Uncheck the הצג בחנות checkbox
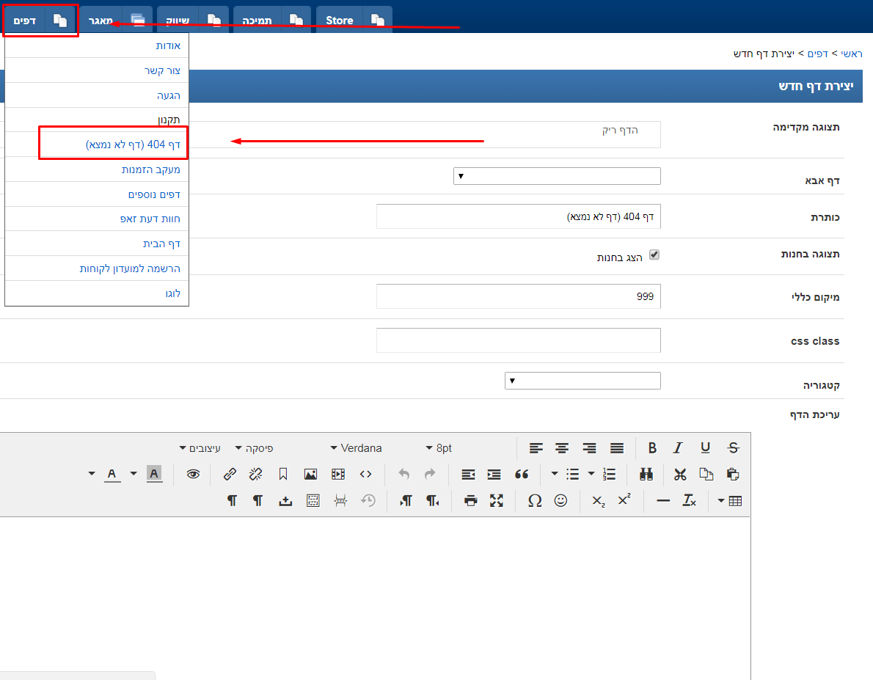The height and width of the screenshot is (680, 873). point(654,255)
